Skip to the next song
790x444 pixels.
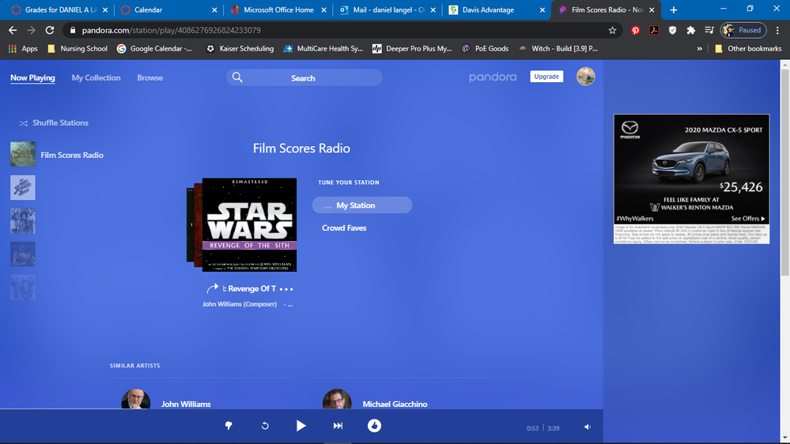click(x=338, y=426)
